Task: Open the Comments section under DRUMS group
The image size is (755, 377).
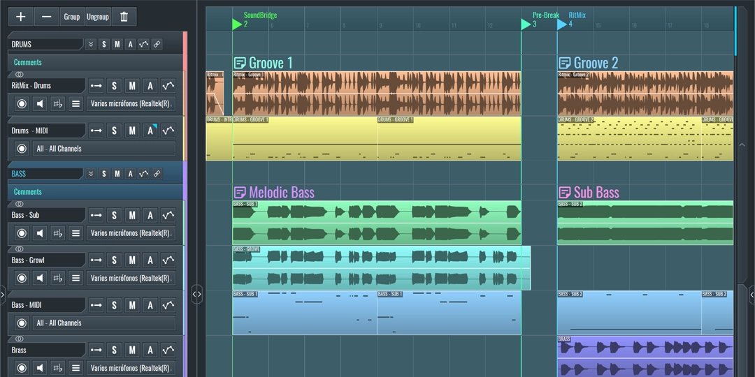Action: [28, 62]
